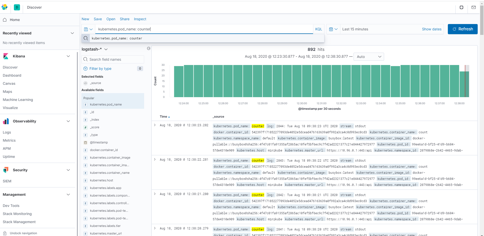Open the Elastic logo home
484x236 pixels.
tap(5, 7)
